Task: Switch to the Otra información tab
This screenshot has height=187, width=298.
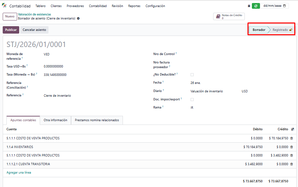Action: pos(55,120)
